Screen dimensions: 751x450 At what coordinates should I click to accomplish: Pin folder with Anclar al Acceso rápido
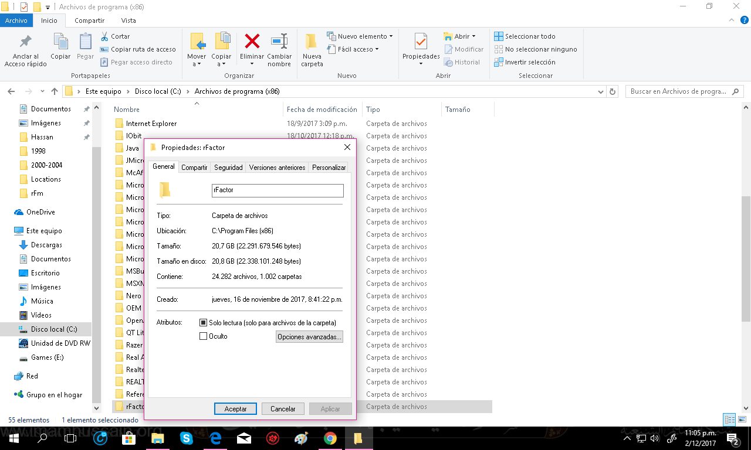pyautogui.click(x=25, y=50)
